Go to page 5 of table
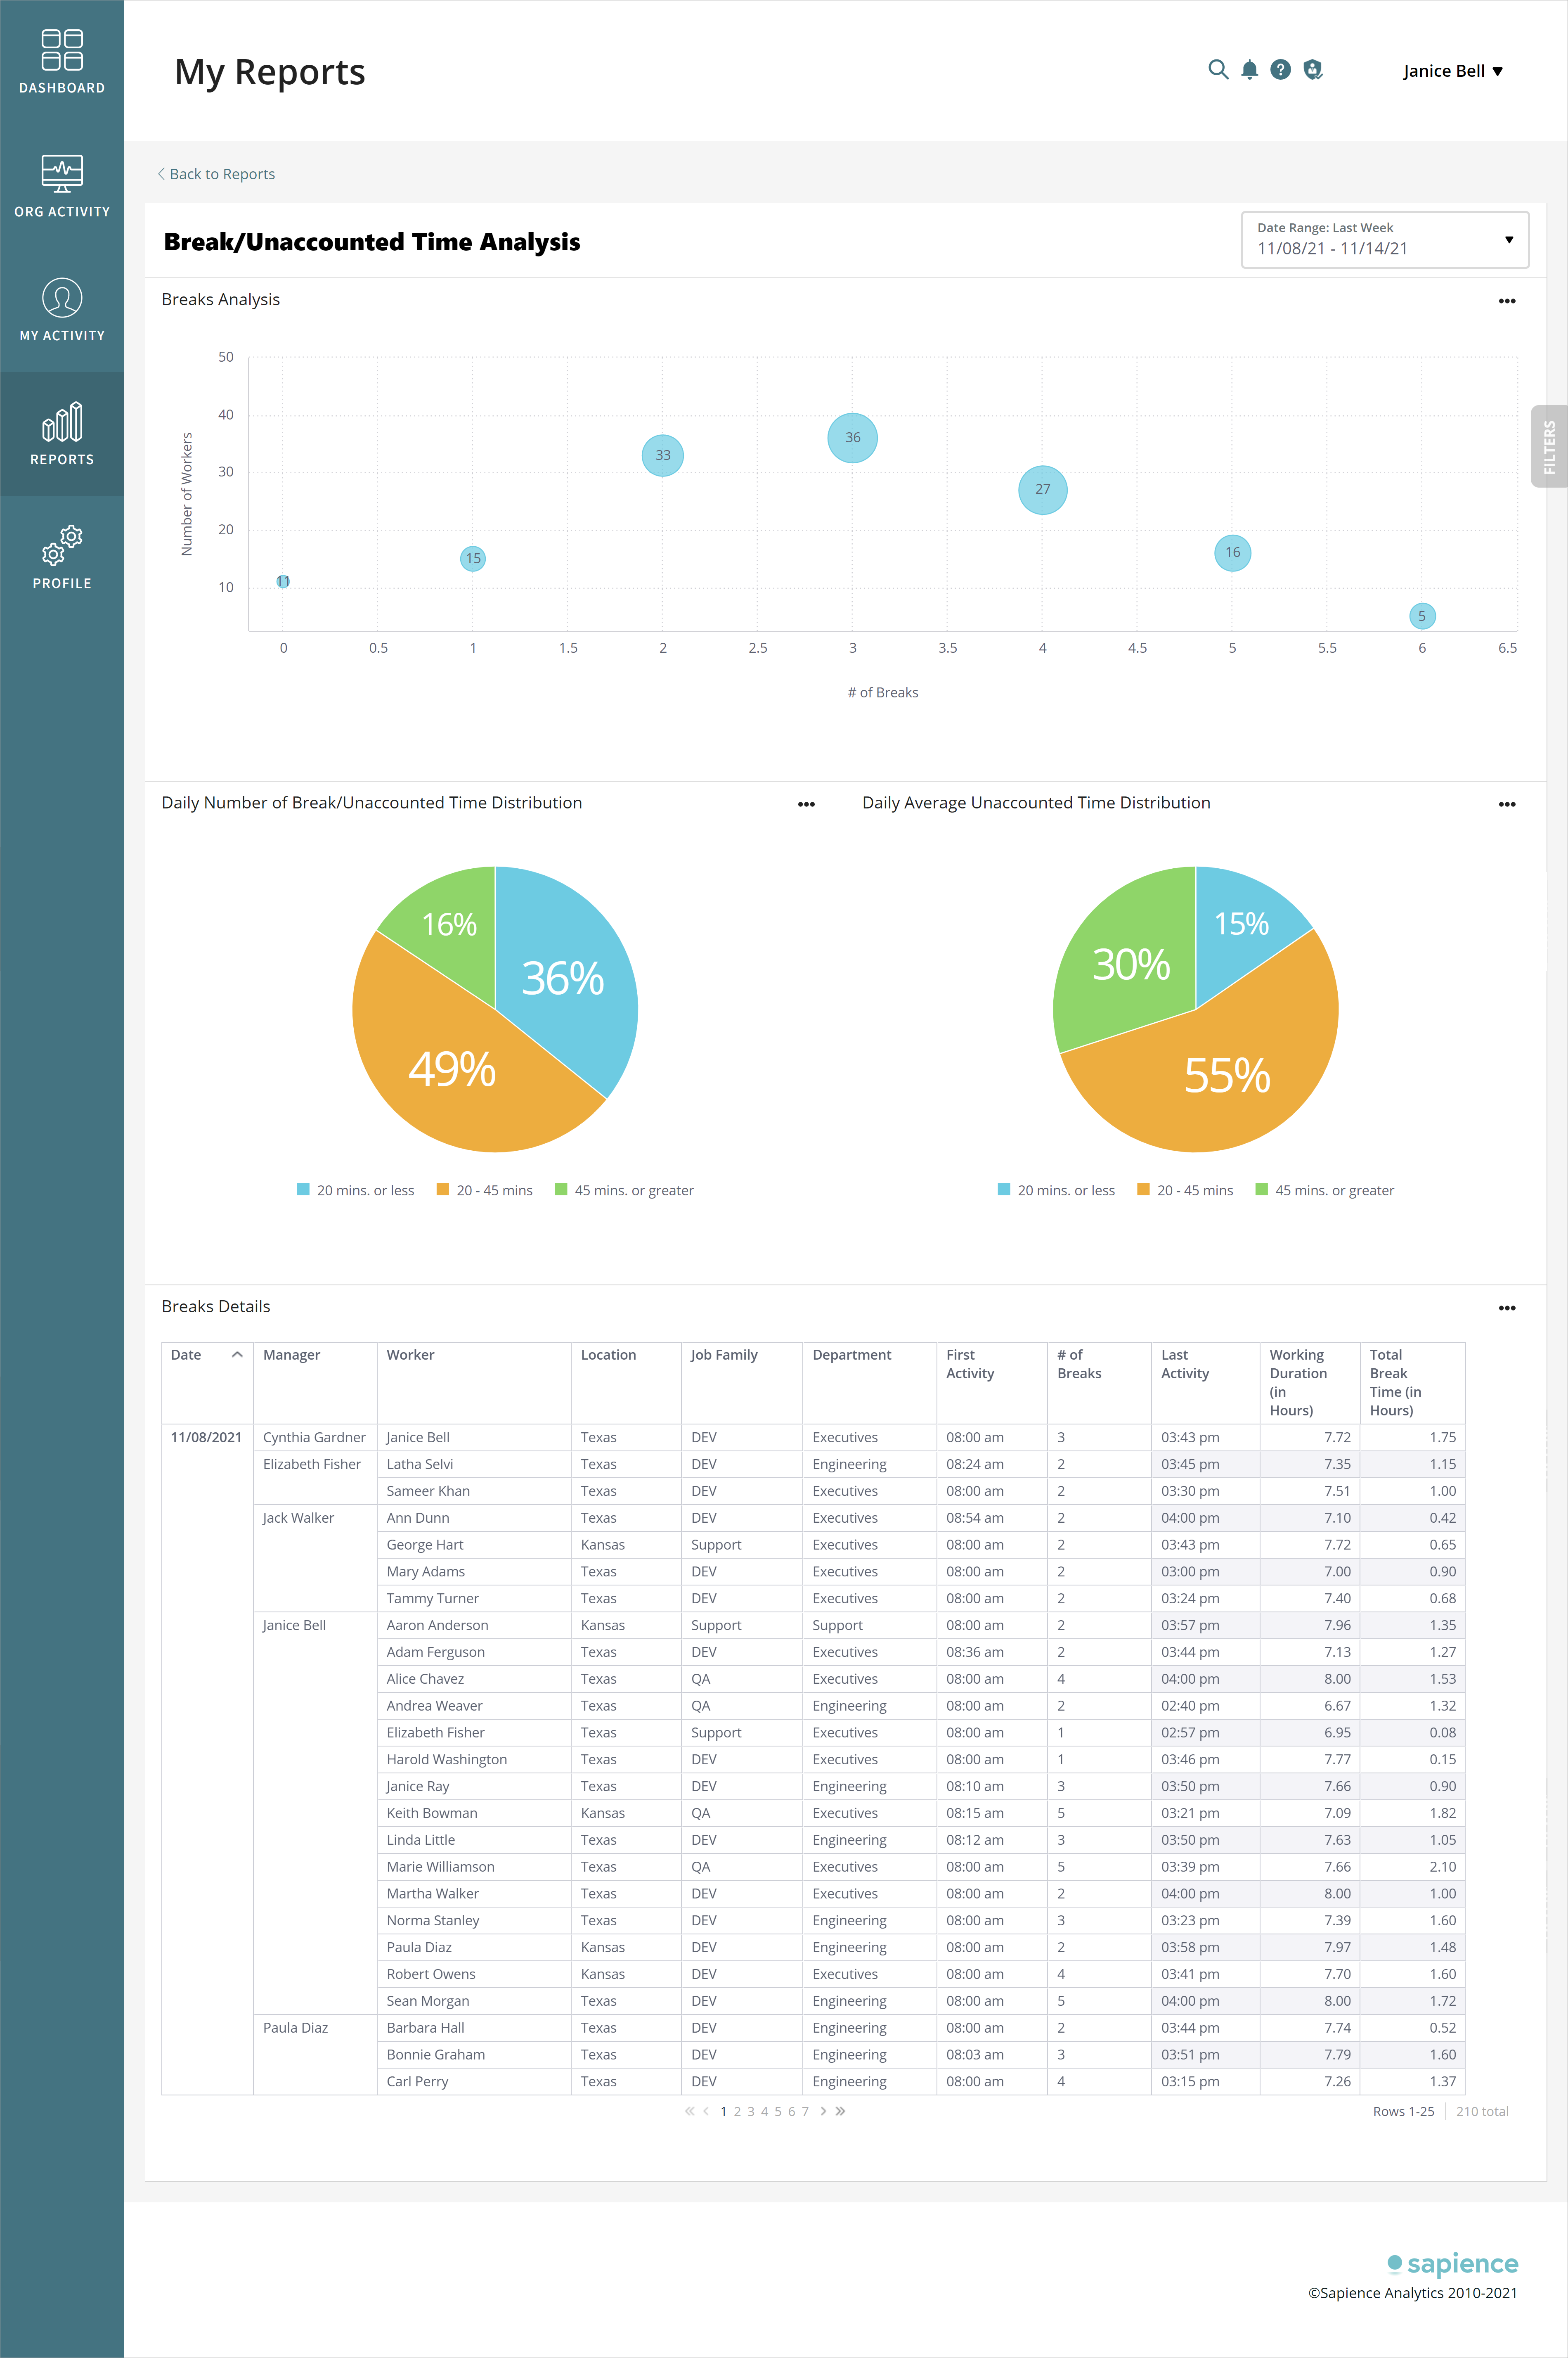Viewport: 1568px width, 2358px height. (x=778, y=2111)
